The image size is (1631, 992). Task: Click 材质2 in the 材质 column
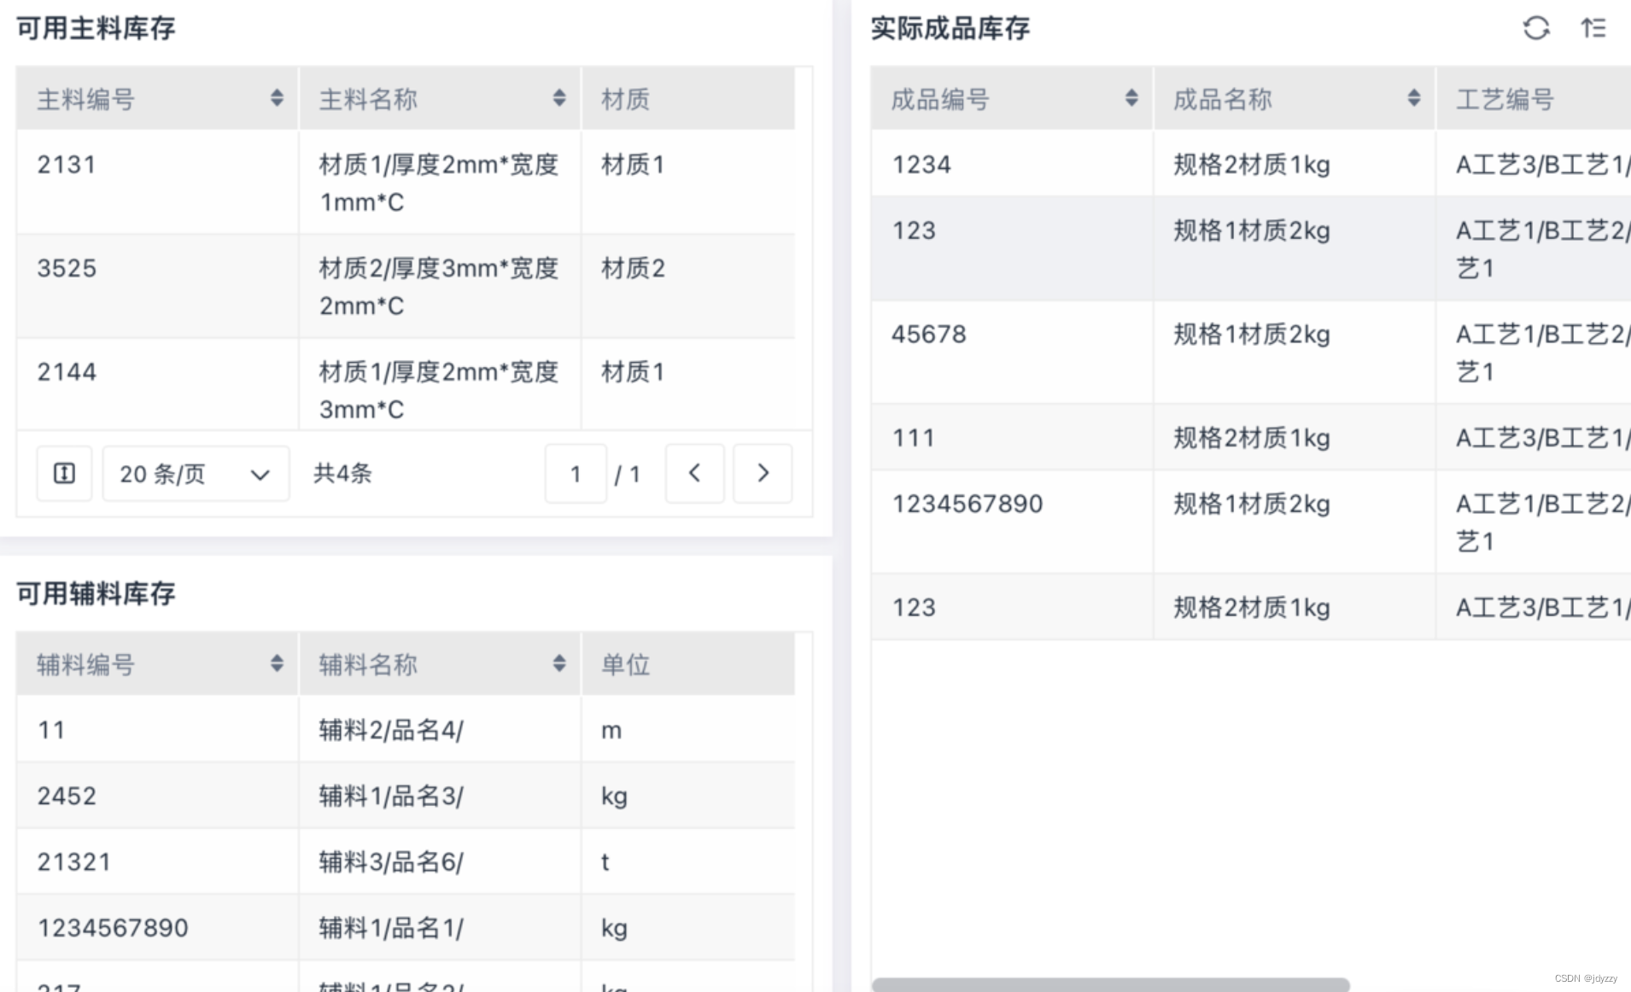tap(633, 268)
